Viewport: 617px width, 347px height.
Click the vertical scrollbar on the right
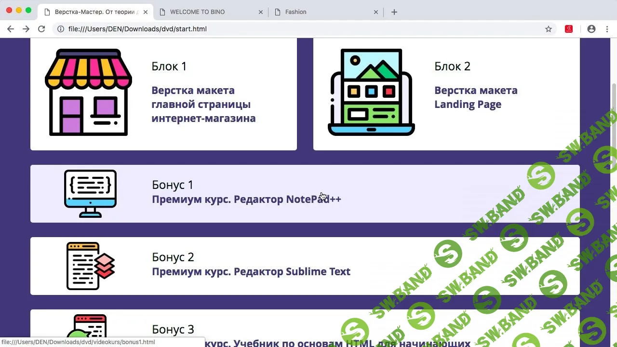(614, 96)
